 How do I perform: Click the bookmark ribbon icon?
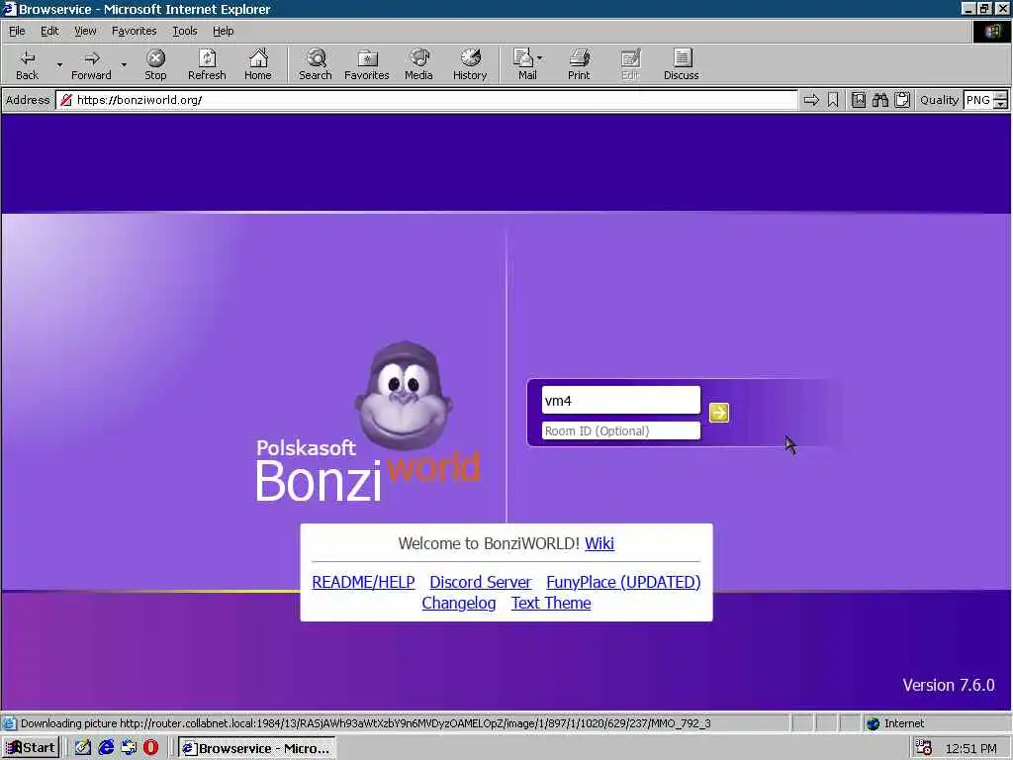coord(833,100)
